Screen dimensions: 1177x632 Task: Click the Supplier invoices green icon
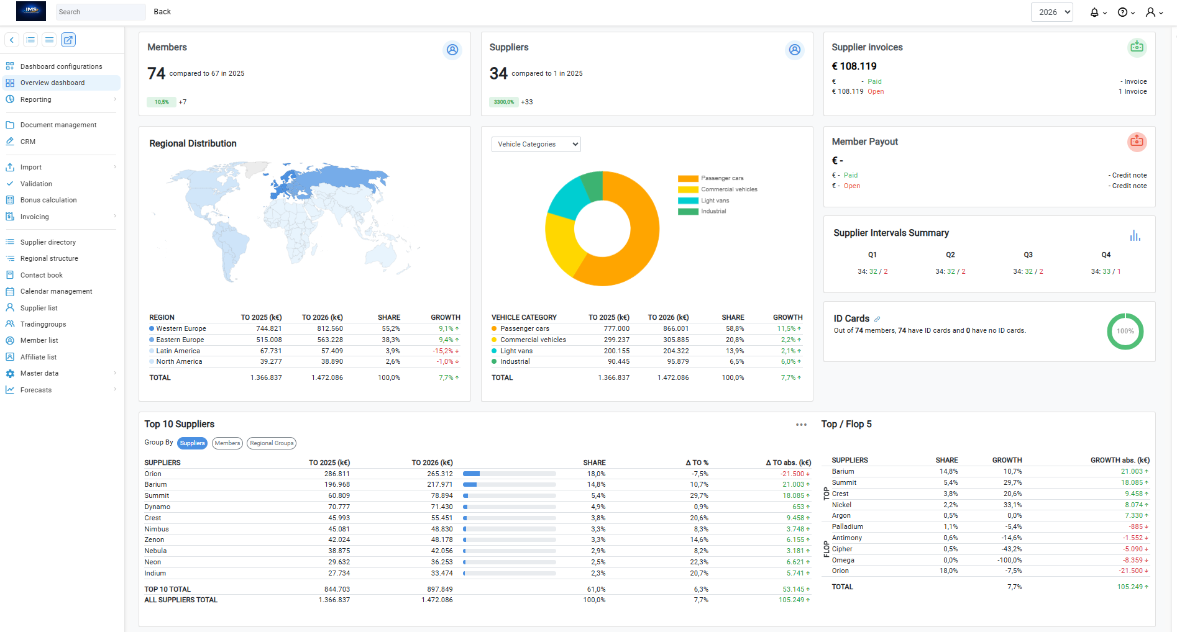pos(1137,47)
